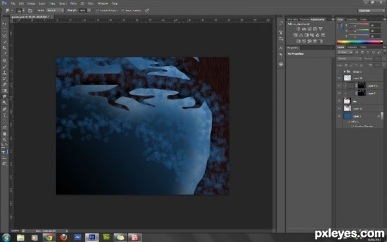Click the foreground color swatch in Color panel
The width and height of the screenshot is (387, 242).
pyautogui.click(x=339, y=26)
